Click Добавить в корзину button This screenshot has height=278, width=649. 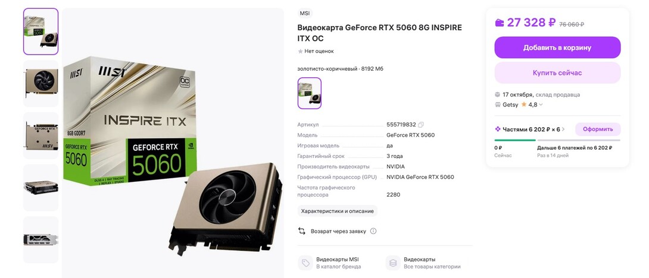coord(557,48)
